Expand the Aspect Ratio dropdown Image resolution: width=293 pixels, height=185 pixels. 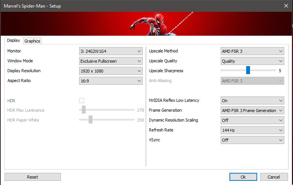pos(111,81)
